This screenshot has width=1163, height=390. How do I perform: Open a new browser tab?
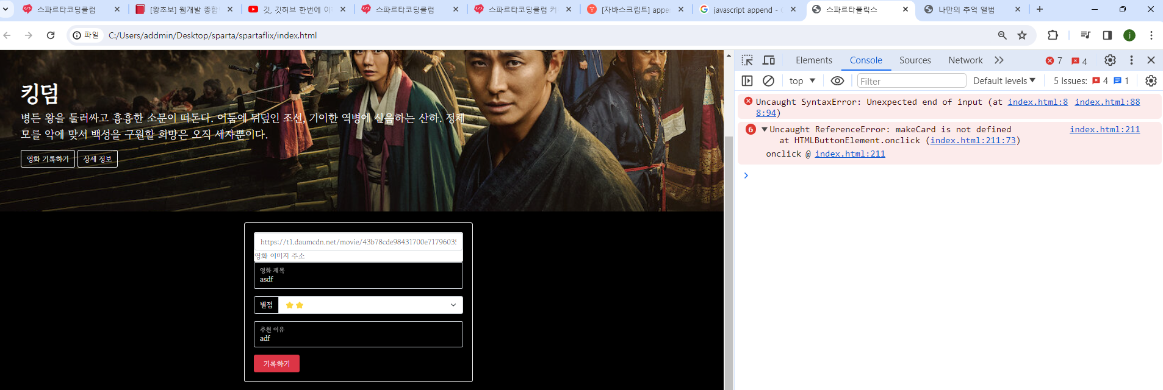coord(1040,9)
